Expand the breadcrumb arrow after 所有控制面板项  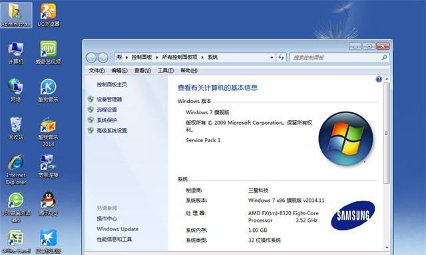click(x=202, y=58)
